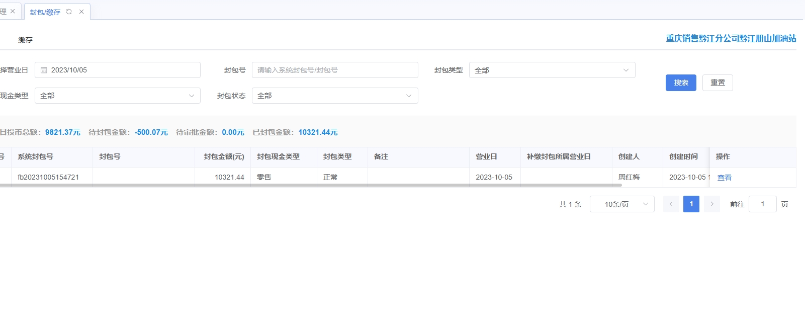The width and height of the screenshot is (805, 324).
Task: Change the 10条/页 page size selector
Action: point(621,204)
